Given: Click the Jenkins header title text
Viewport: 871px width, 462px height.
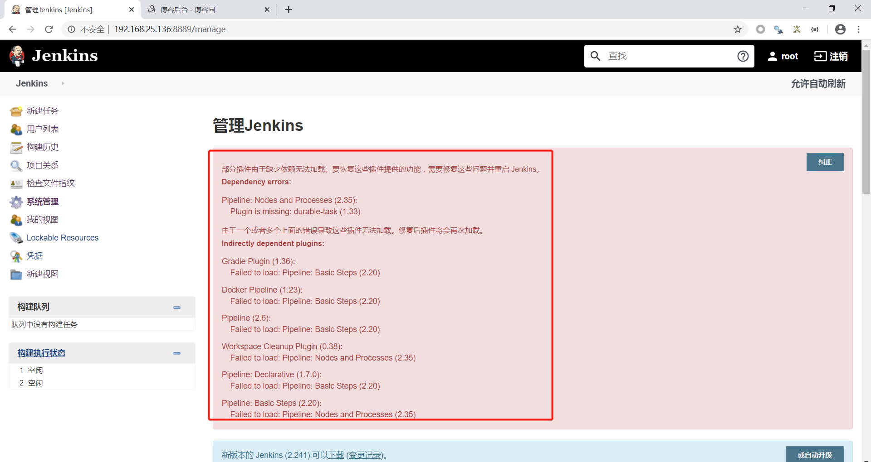Looking at the screenshot, I should [x=65, y=56].
